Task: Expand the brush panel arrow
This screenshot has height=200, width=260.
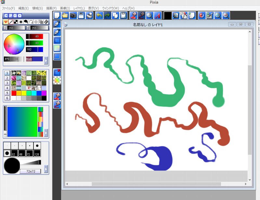Action: (x=46, y=169)
